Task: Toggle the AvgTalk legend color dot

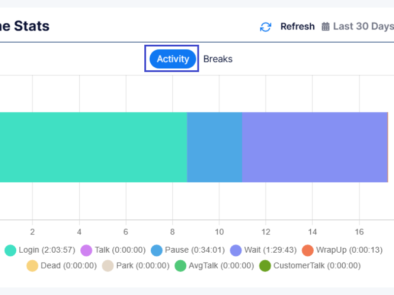Action: [180, 266]
